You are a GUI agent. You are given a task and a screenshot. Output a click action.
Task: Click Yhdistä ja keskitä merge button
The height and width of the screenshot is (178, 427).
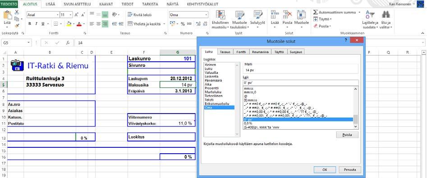point(144,24)
